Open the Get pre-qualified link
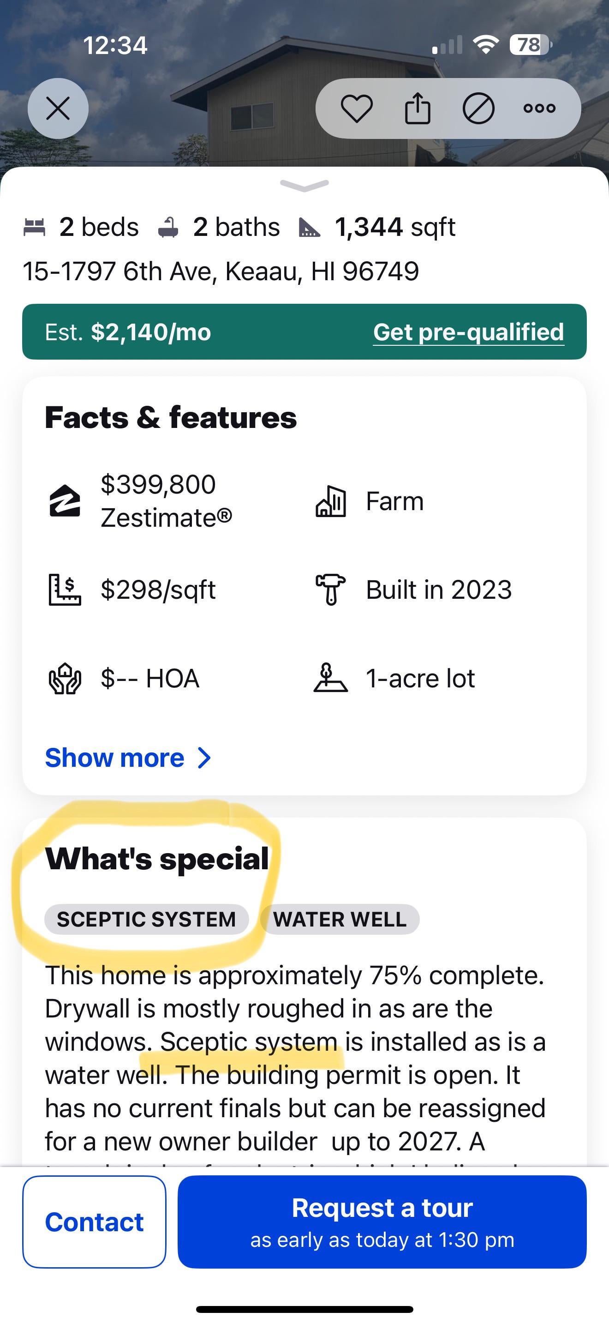 pyautogui.click(x=468, y=332)
